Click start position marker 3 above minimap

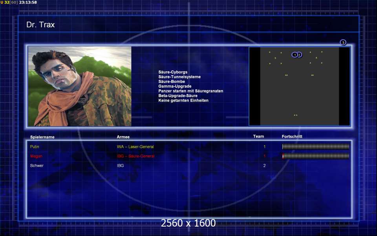(x=343, y=42)
